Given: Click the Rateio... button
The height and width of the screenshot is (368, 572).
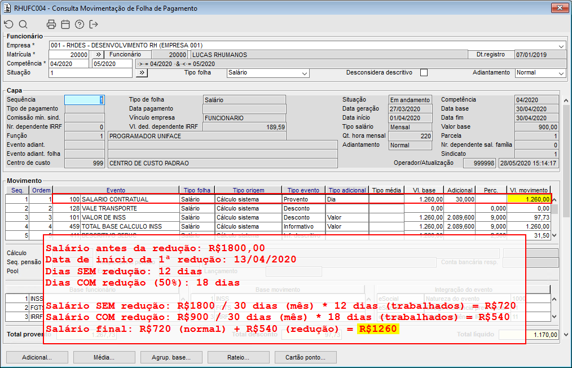Looking at the screenshot, I should (x=238, y=357).
